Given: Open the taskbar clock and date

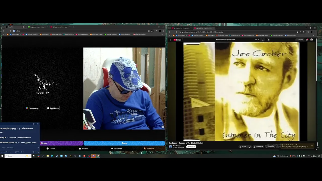Looking at the screenshot, I should click(314, 156).
